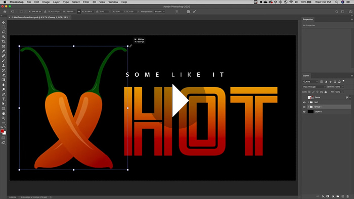Screen dimensions: 354x199
Task: Toggle maintain aspect ratio link icon
Action: pyautogui.click(x=79, y=12)
